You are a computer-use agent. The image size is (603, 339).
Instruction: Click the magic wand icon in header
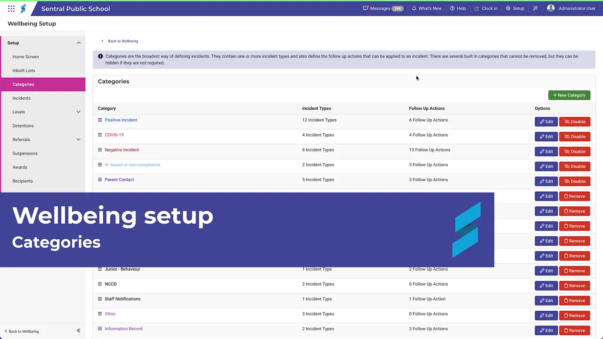point(535,8)
